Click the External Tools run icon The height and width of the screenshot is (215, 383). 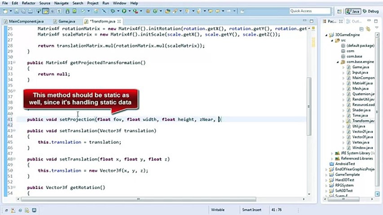[135, 11]
